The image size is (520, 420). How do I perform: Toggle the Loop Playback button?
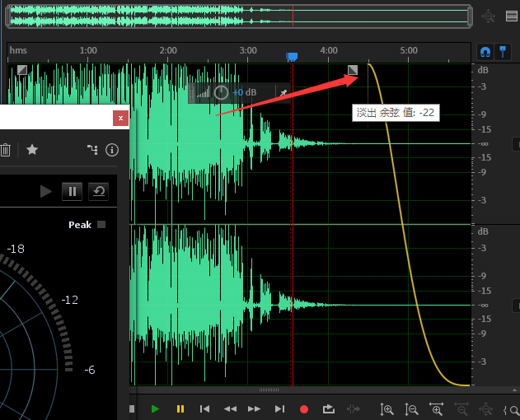tap(329, 409)
